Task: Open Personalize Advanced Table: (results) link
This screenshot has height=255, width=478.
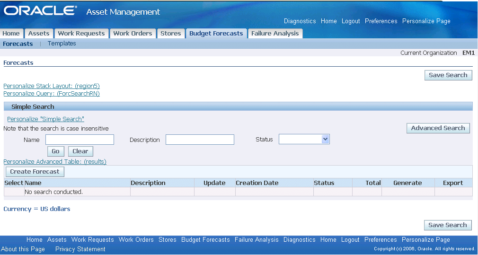Action: point(55,161)
